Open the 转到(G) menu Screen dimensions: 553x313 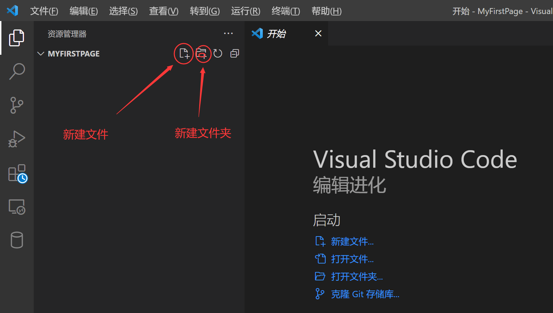click(x=205, y=11)
